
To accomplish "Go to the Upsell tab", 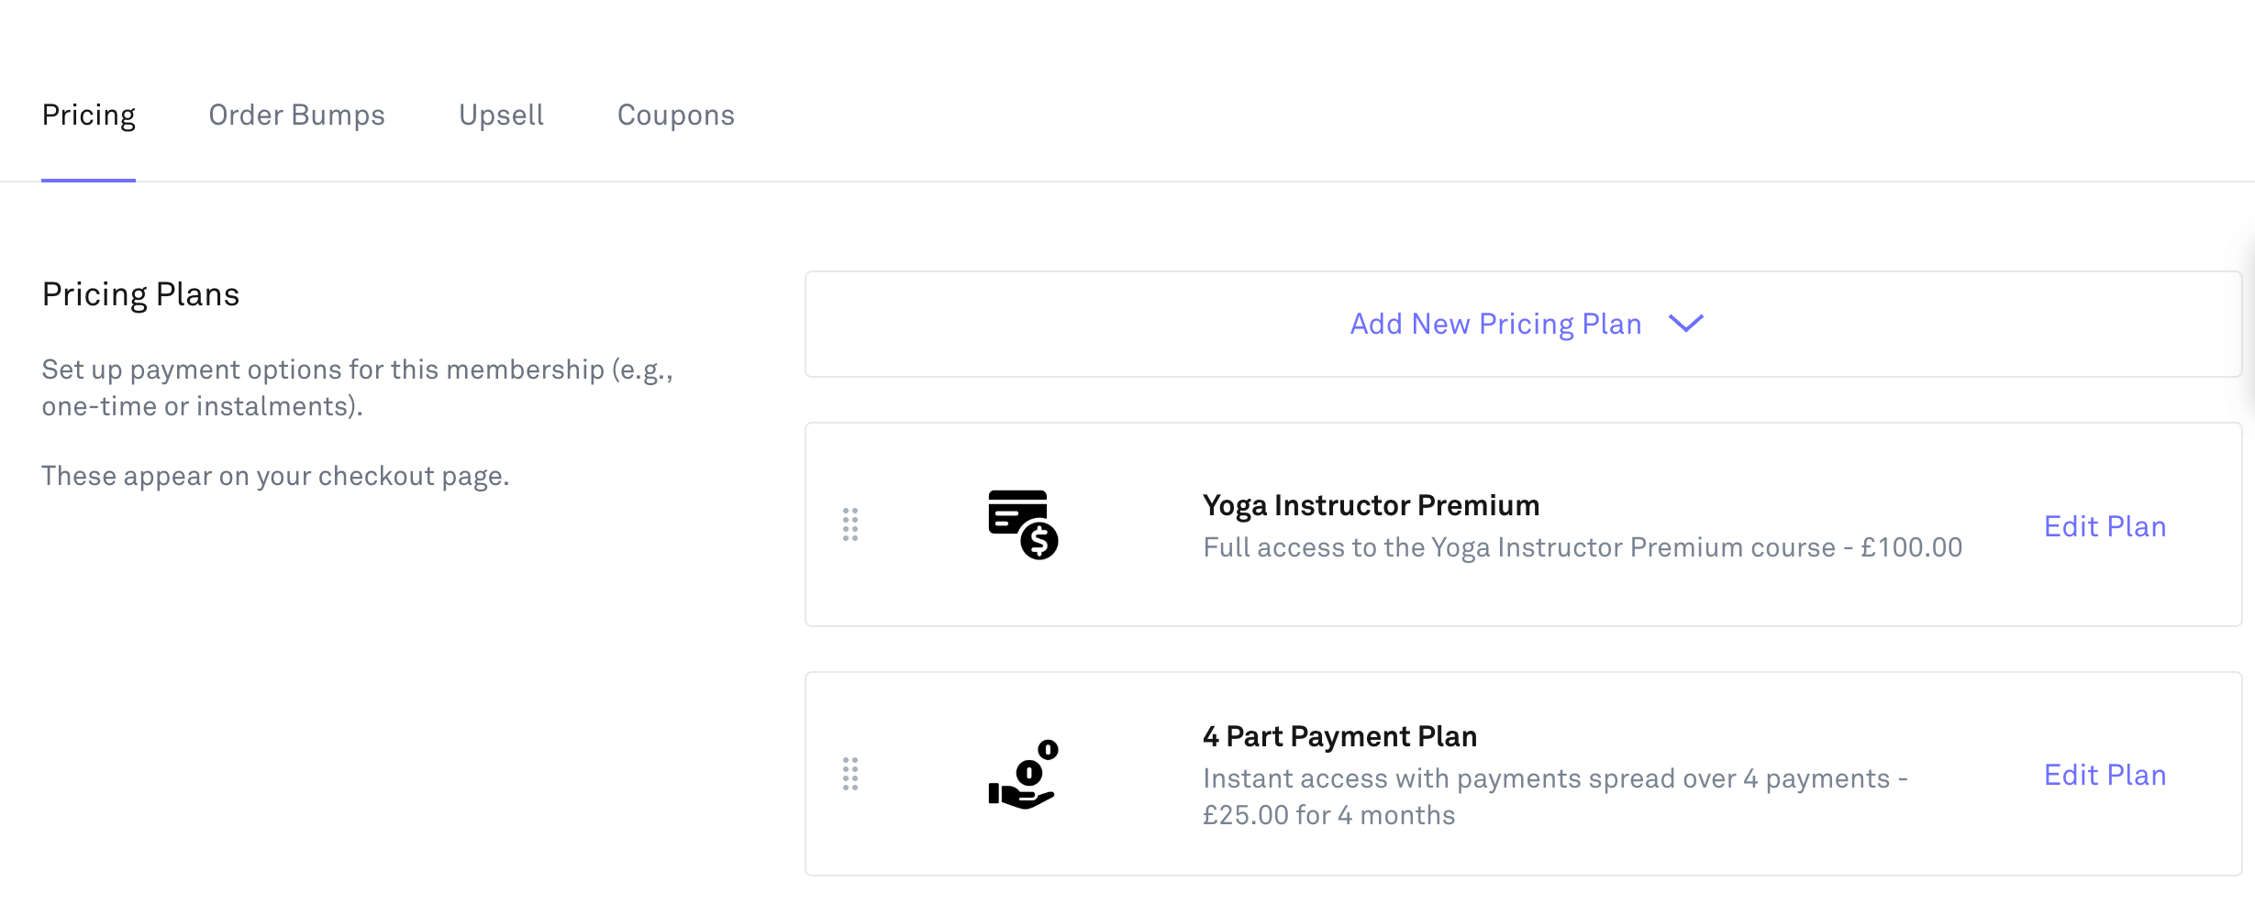I will pyautogui.click(x=501, y=116).
